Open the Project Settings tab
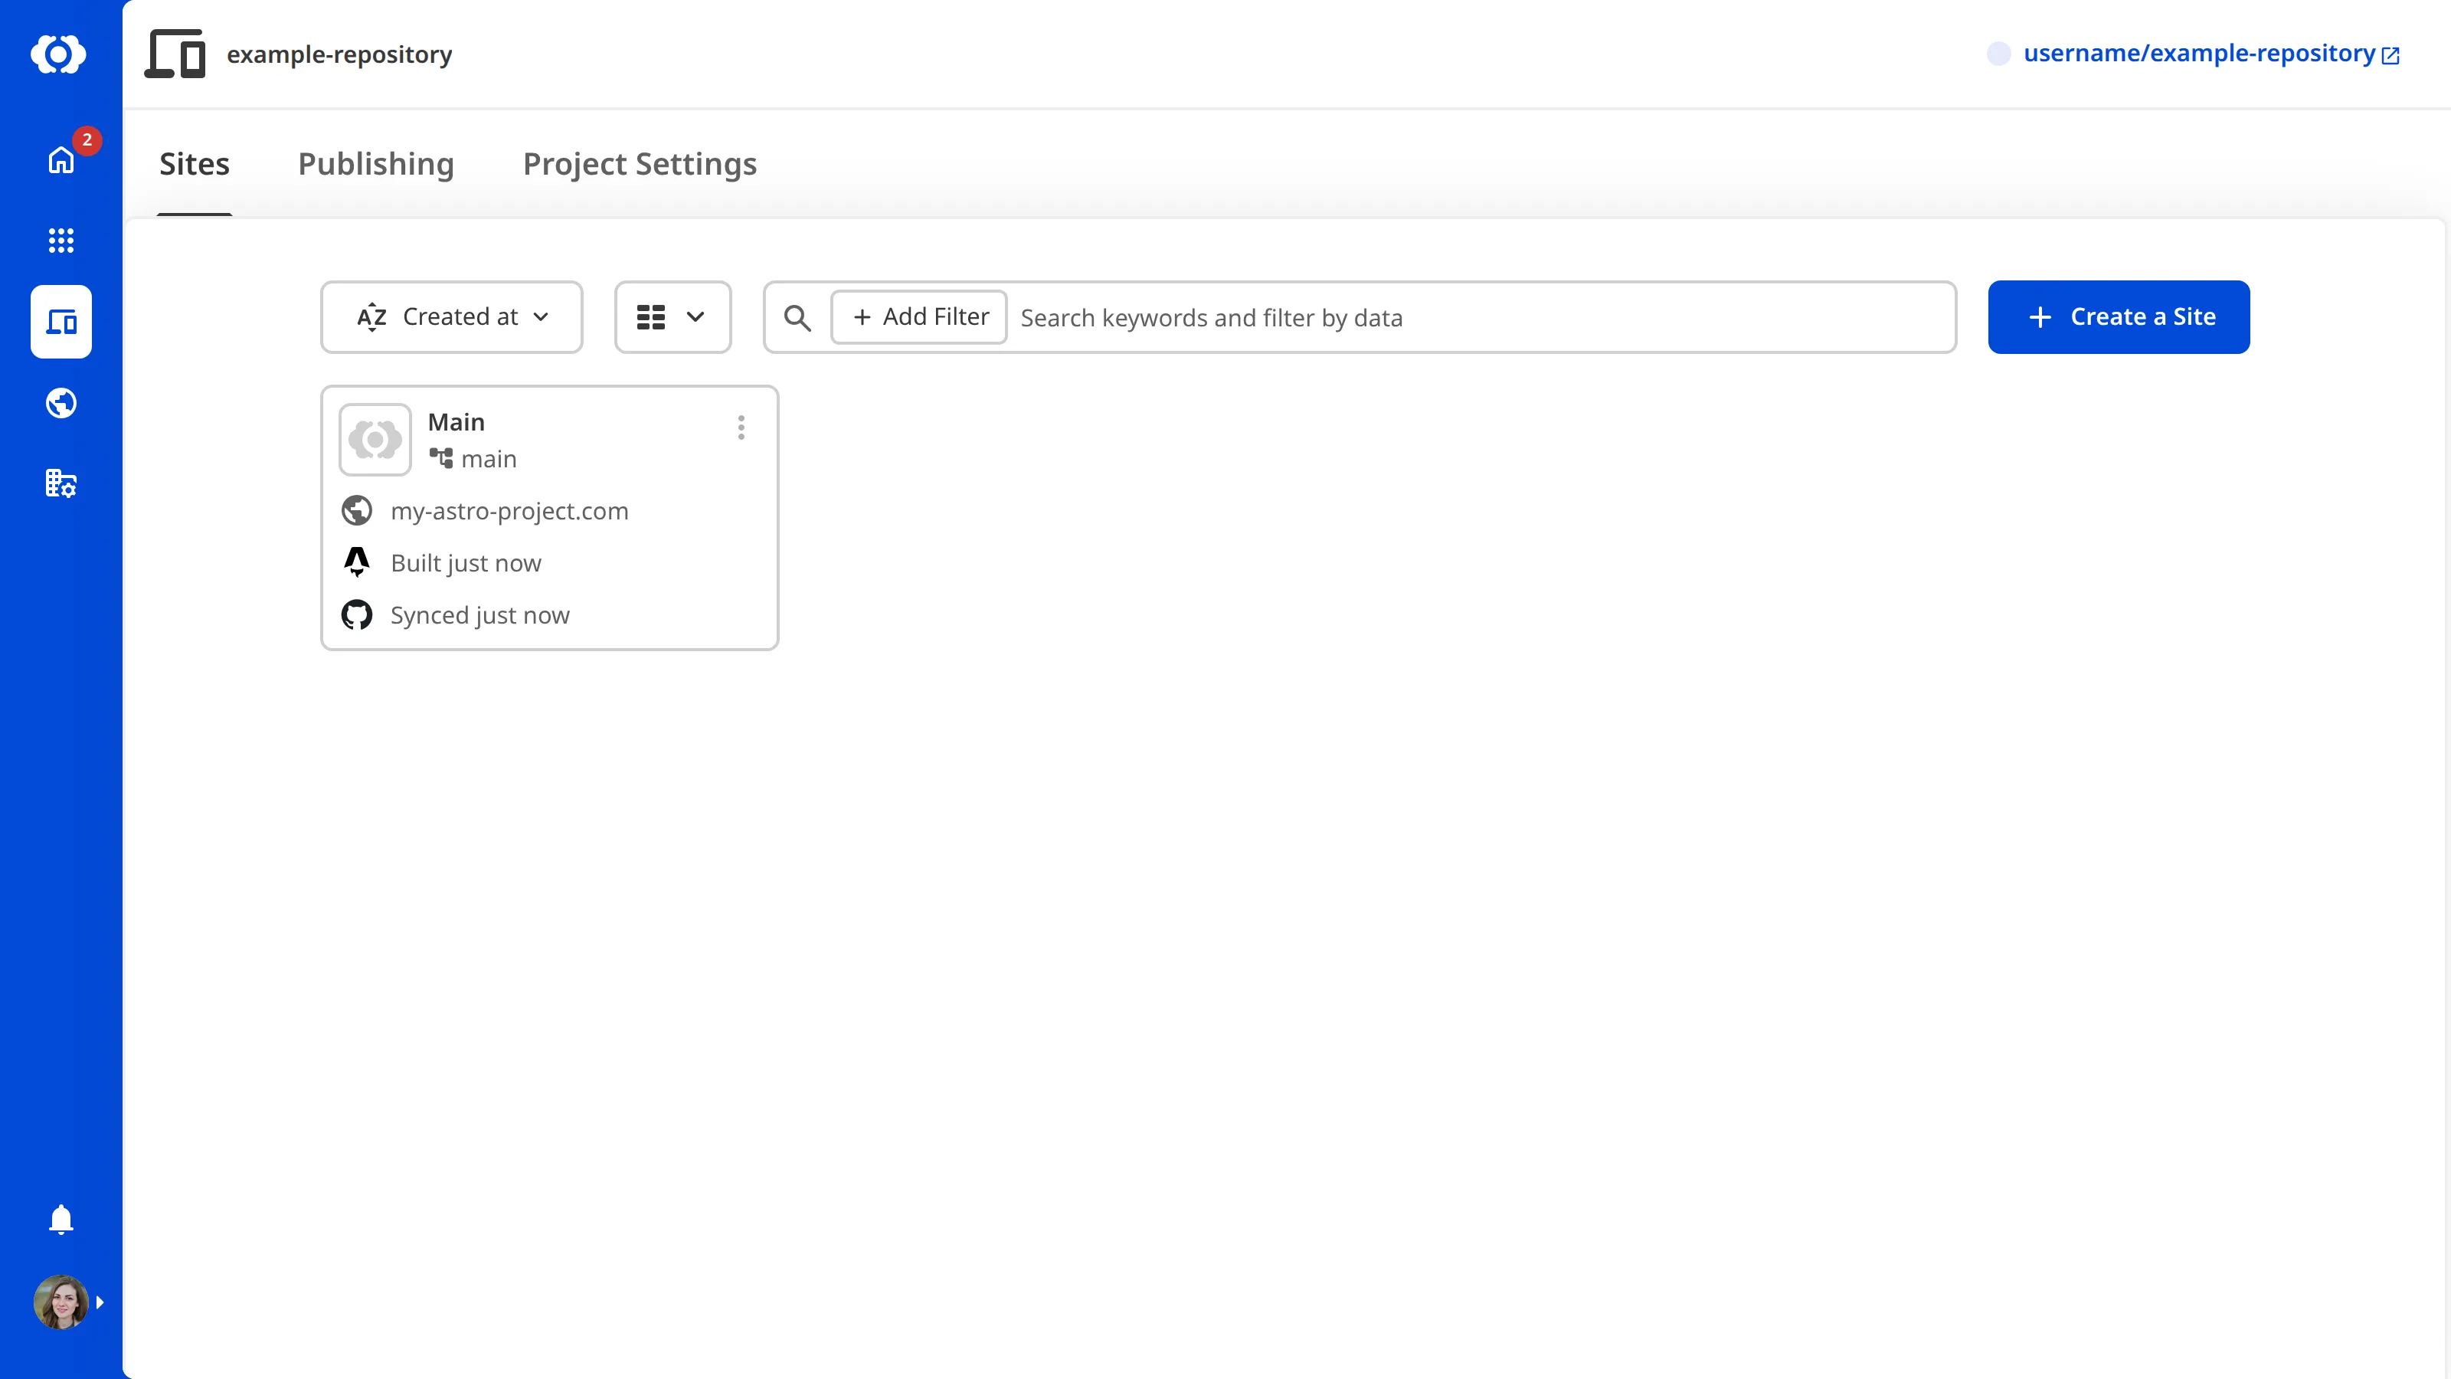 pos(639,164)
